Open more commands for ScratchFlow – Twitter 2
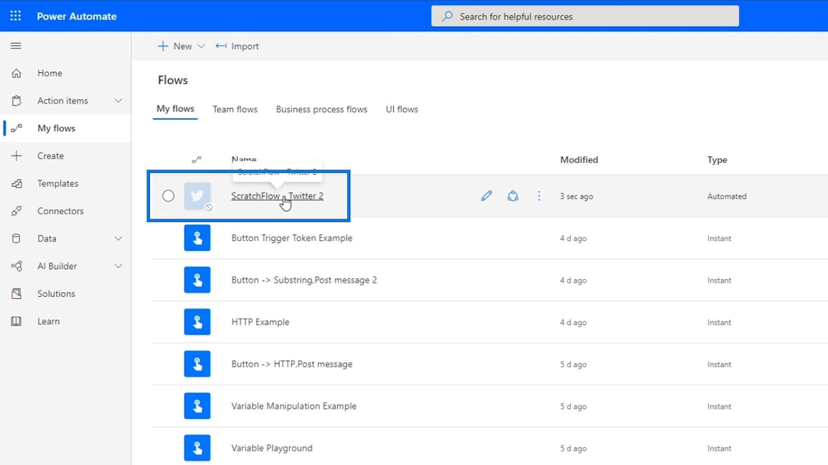The height and width of the screenshot is (465, 828). click(x=539, y=196)
